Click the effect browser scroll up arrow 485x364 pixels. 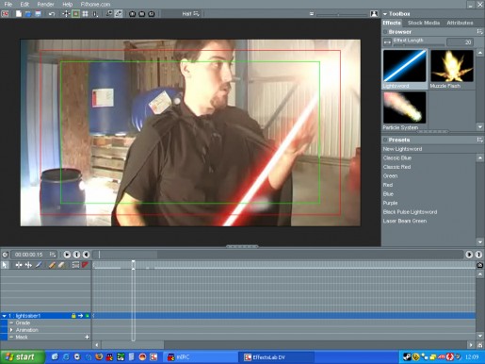[x=480, y=53]
